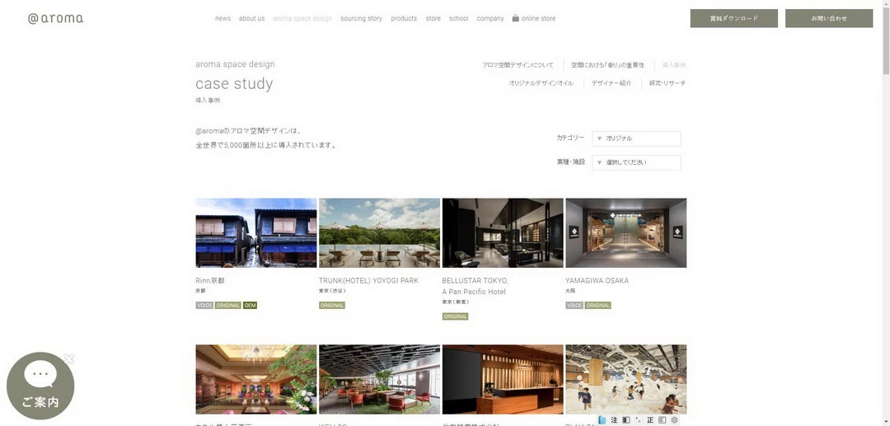This screenshot has width=890, height=426.
Task: Close the ご案内 chat widget
Action: pyautogui.click(x=69, y=358)
